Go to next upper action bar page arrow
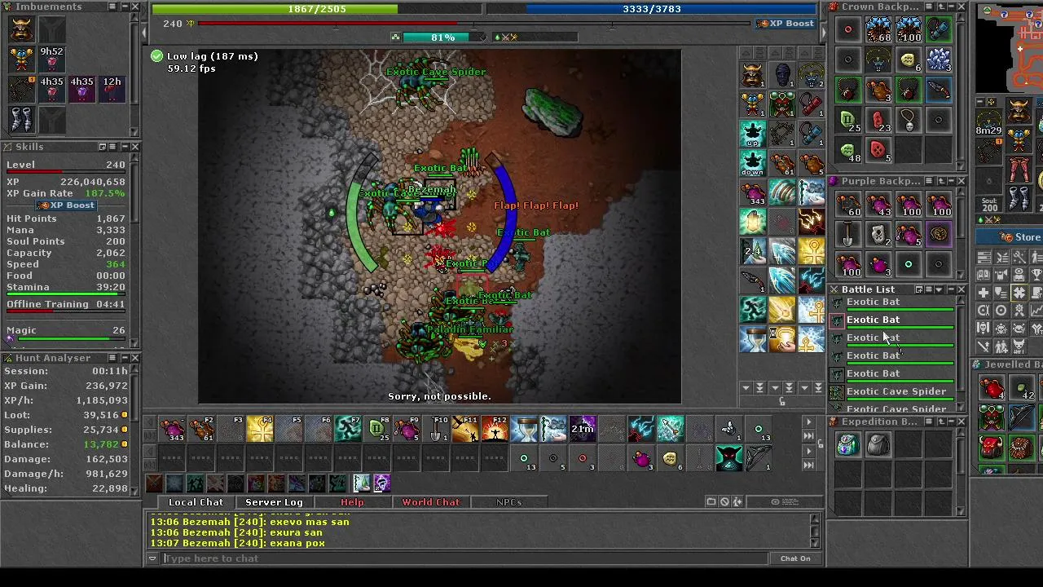 click(x=808, y=421)
